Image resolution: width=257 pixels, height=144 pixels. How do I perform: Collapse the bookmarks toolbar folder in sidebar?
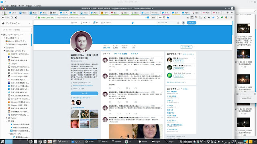(x=2, y=35)
